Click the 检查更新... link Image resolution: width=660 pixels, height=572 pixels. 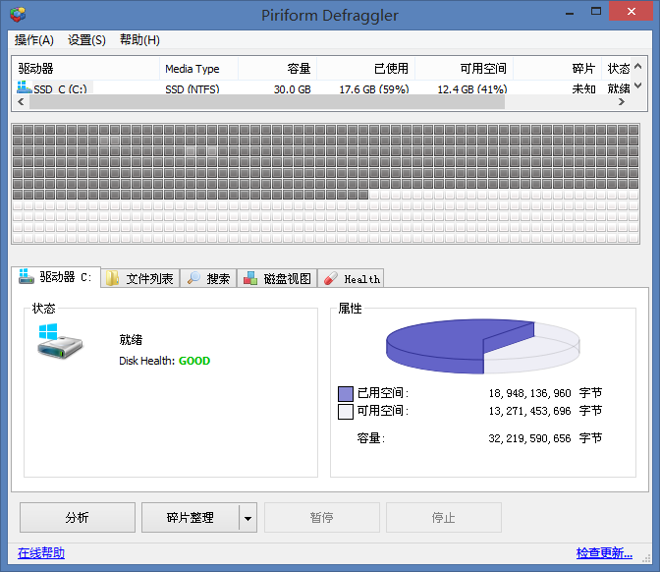[x=604, y=552]
